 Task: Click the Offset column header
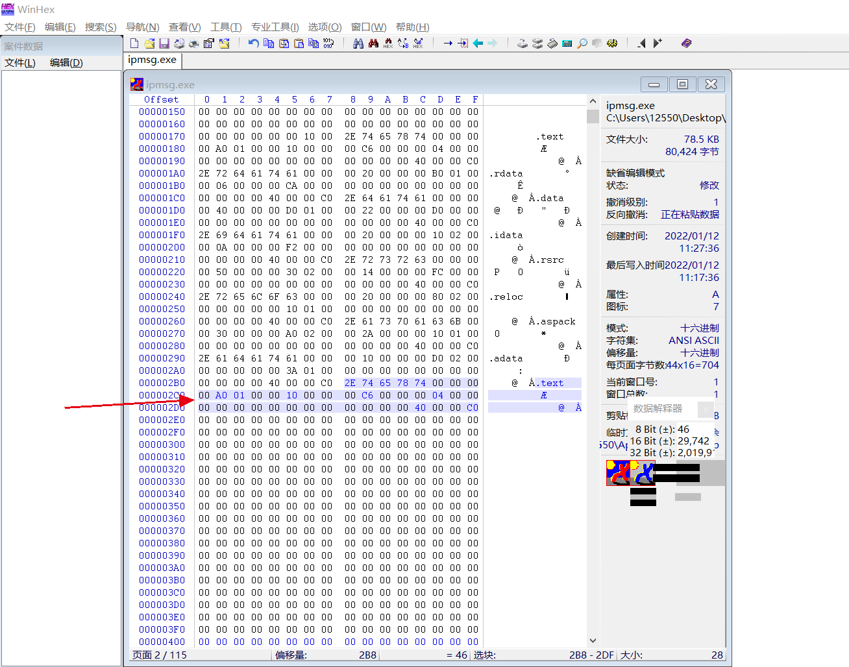click(161, 99)
